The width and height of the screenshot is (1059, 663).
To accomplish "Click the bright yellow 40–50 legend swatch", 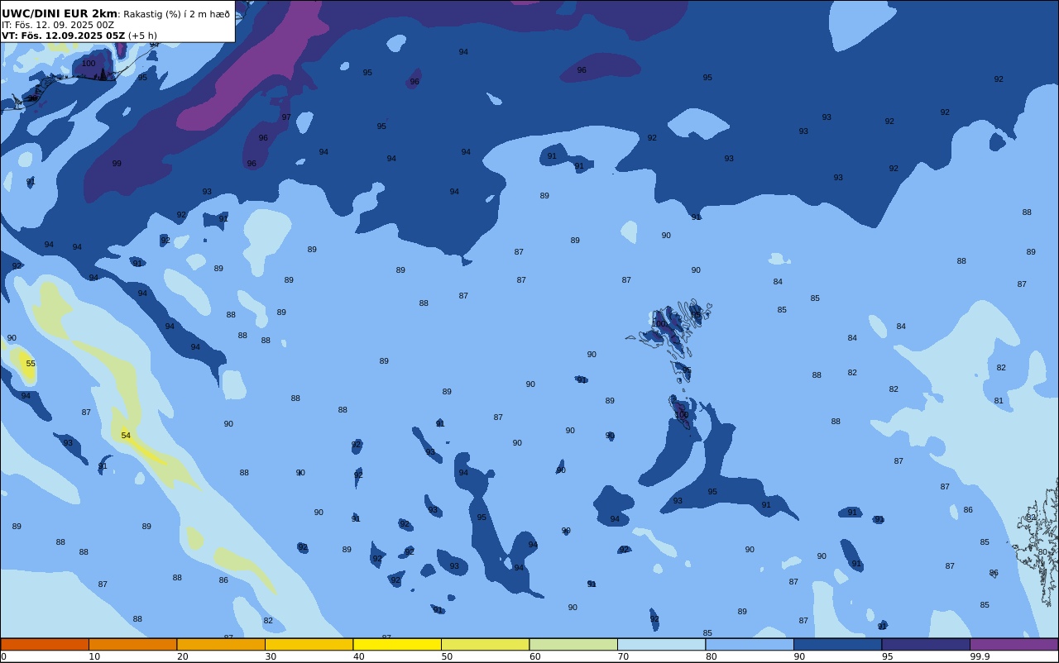I will [x=397, y=644].
